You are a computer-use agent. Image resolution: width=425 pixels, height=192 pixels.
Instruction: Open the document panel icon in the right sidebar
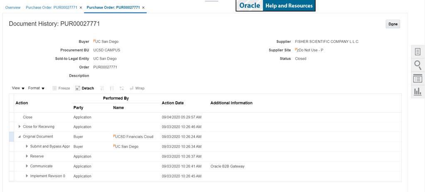coord(418,52)
